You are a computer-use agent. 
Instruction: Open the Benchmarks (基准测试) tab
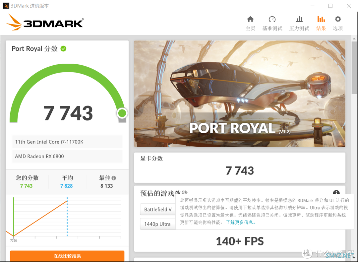point(272,23)
